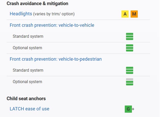The image size is (165, 117).
Task: Click the Child seat anchors heading
Action: point(26,99)
